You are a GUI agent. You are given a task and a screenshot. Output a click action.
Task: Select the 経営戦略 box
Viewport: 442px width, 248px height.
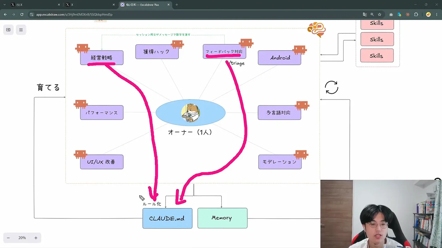pos(102,58)
